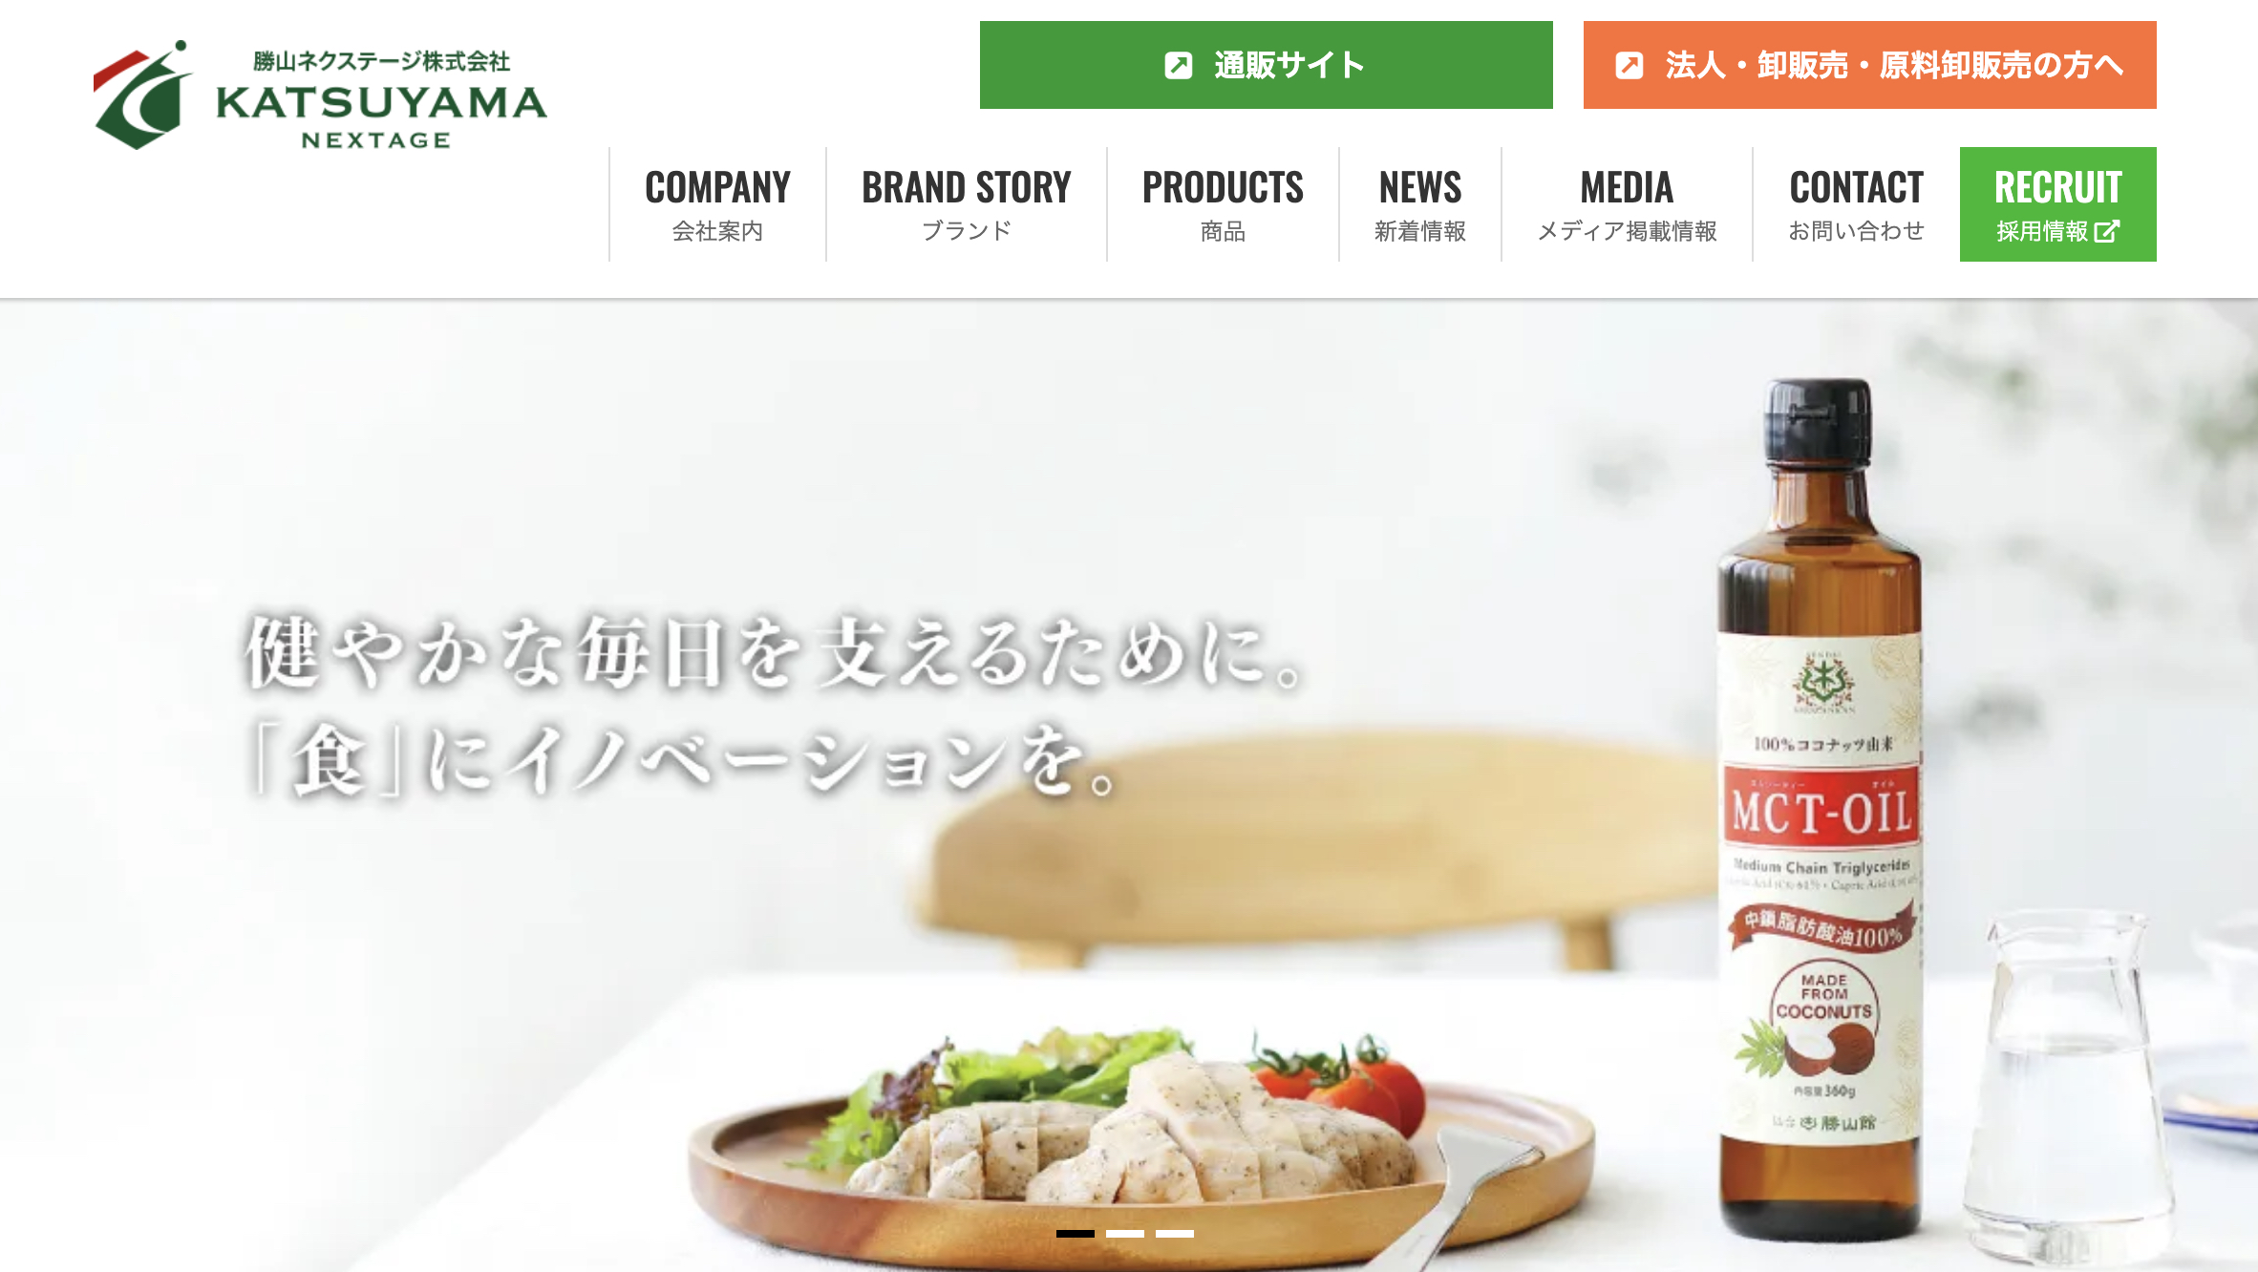Switch to the third carousel slide indicator
Viewport: 2258px width, 1272px height.
pyautogui.click(x=1175, y=1234)
